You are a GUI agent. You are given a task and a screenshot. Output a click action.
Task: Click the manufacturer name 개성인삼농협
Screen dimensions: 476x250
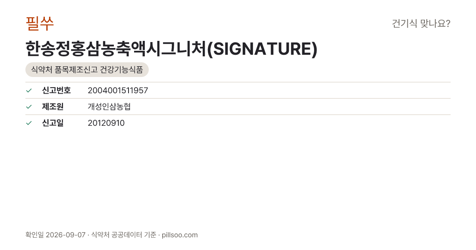(109, 107)
